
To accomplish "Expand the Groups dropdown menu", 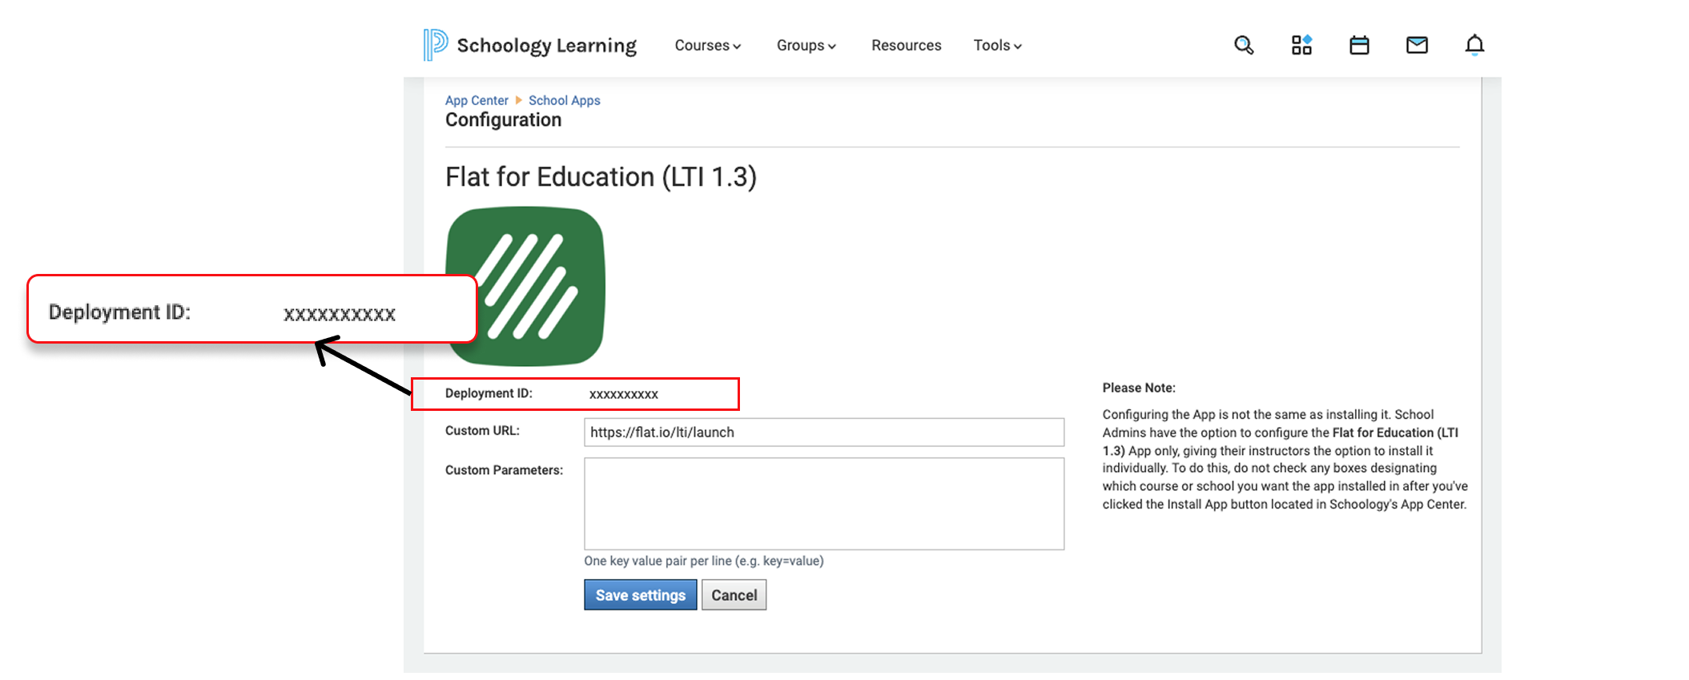I will (806, 46).
